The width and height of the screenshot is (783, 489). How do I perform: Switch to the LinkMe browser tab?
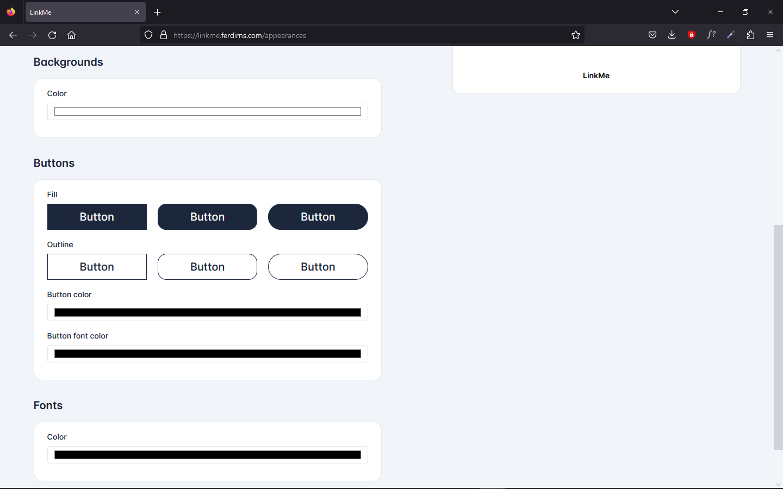pos(82,11)
